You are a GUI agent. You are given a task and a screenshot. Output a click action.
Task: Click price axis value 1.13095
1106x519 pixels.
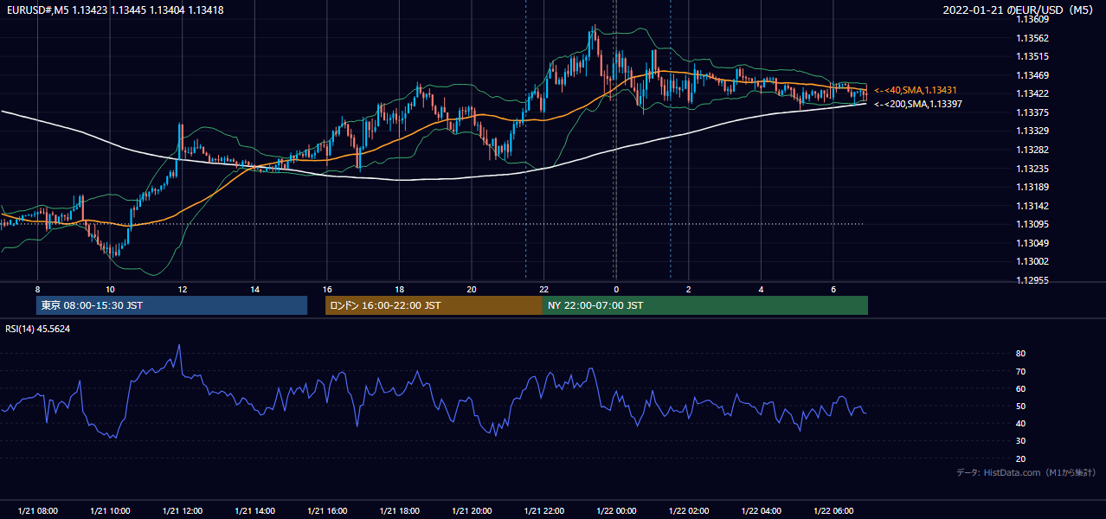pos(1032,224)
